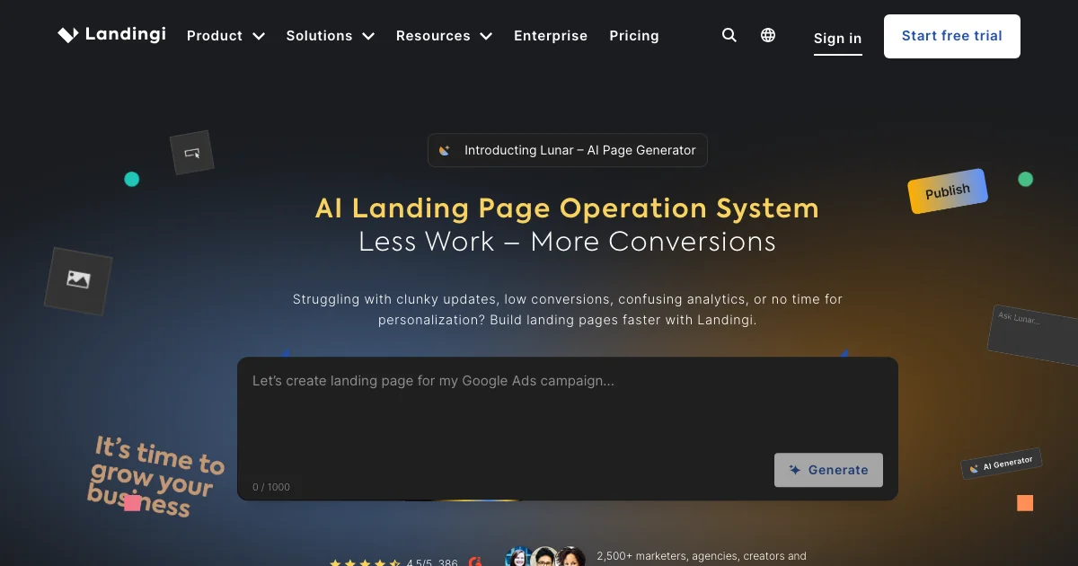The height and width of the screenshot is (566, 1078).
Task: Click the Landingi logo
Action: click(x=111, y=35)
